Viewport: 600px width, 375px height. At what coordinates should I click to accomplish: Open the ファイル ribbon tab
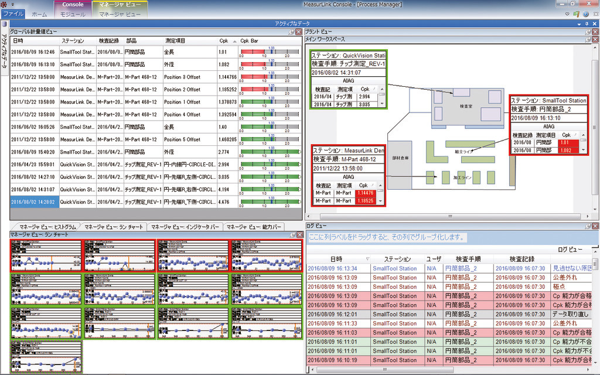pos(13,14)
